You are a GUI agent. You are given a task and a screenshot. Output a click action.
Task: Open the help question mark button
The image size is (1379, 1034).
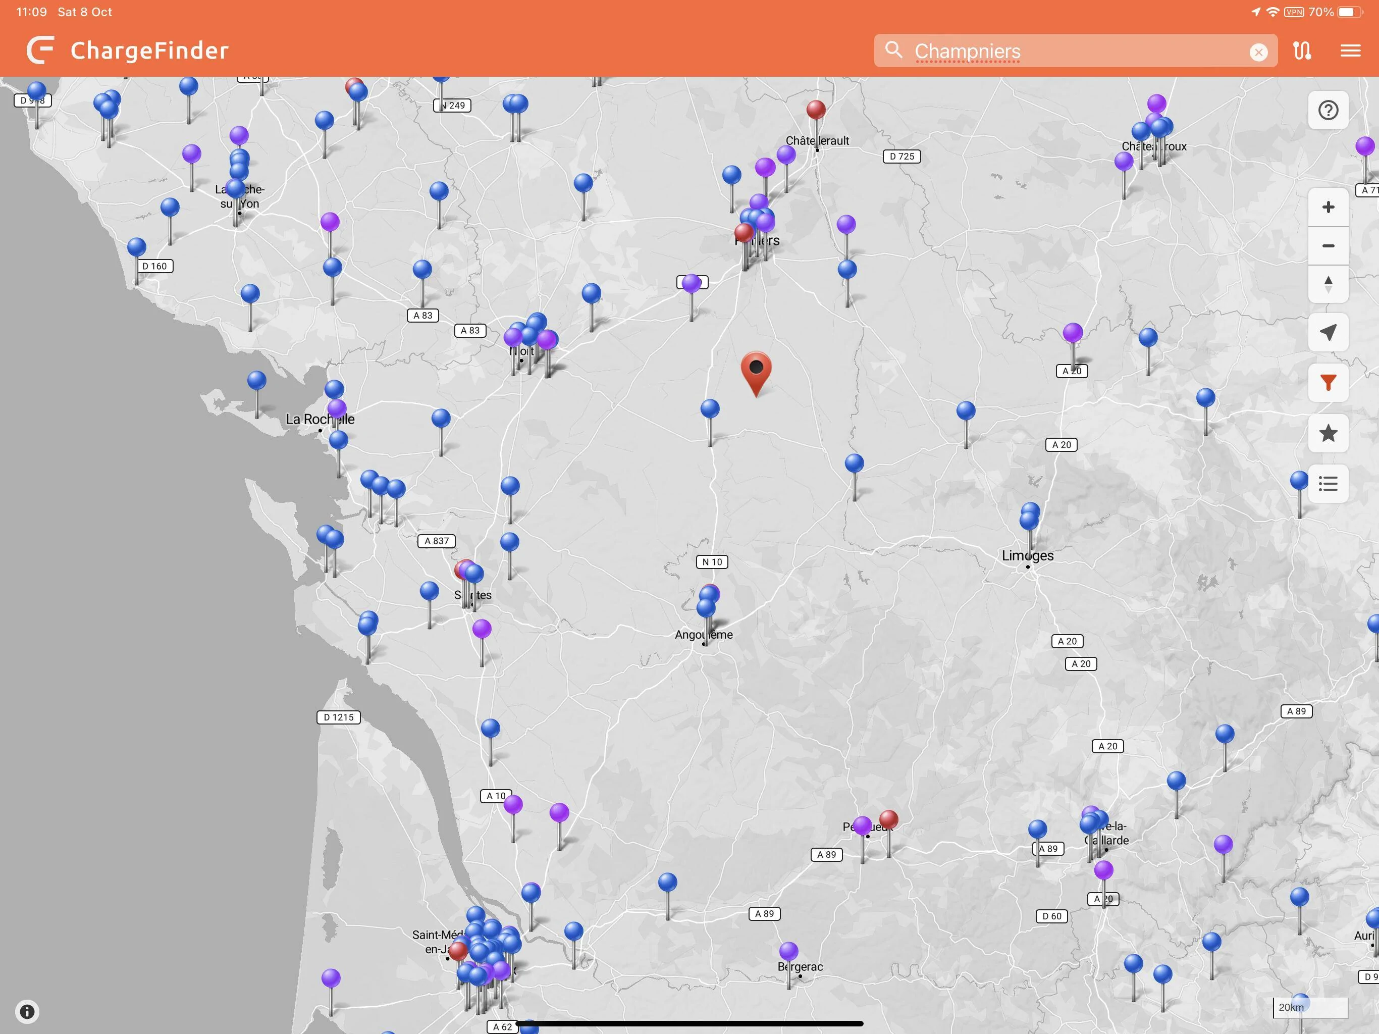(x=1328, y=111)
